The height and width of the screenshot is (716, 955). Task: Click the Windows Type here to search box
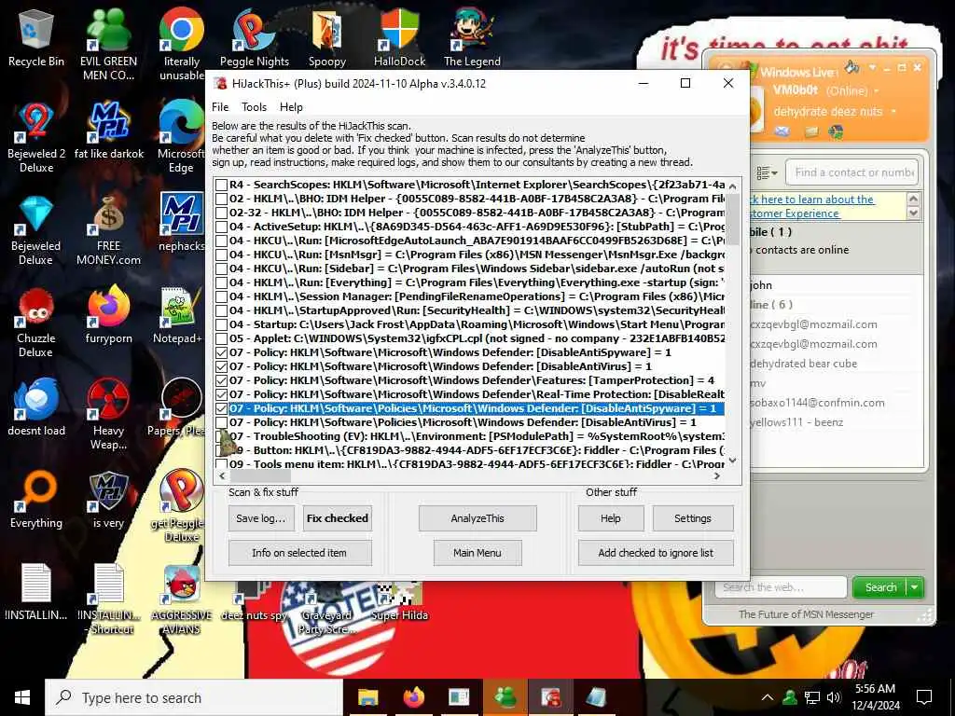pyautogui.click(x=195, y=697)
